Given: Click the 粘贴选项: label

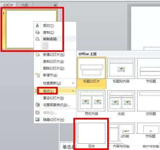Looking at the screenshot, I should (50, 39).
